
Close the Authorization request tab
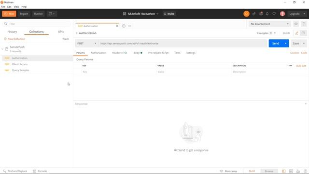click(x=117, y=26)
